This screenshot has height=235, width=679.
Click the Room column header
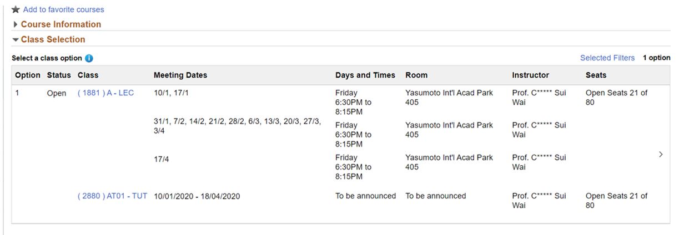pyautogui.click(x=416, y=75)
